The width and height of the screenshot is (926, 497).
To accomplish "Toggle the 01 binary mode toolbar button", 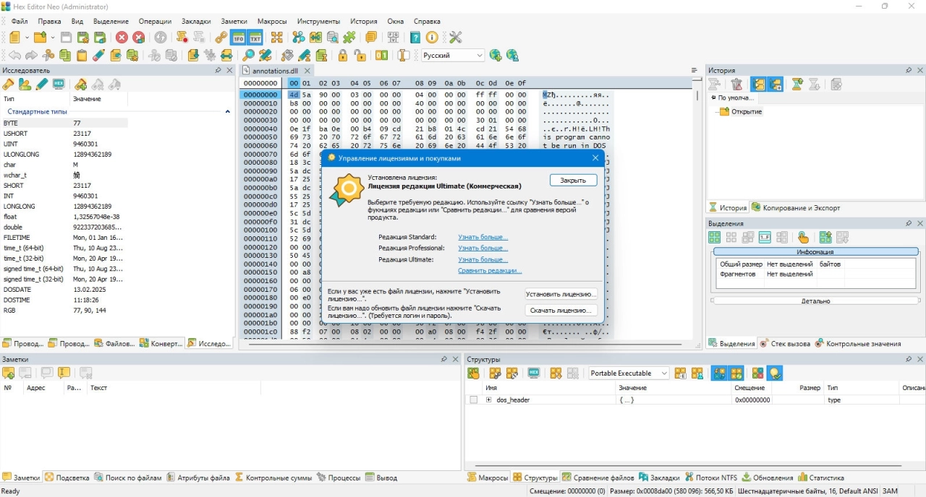I will pos(381,55).
